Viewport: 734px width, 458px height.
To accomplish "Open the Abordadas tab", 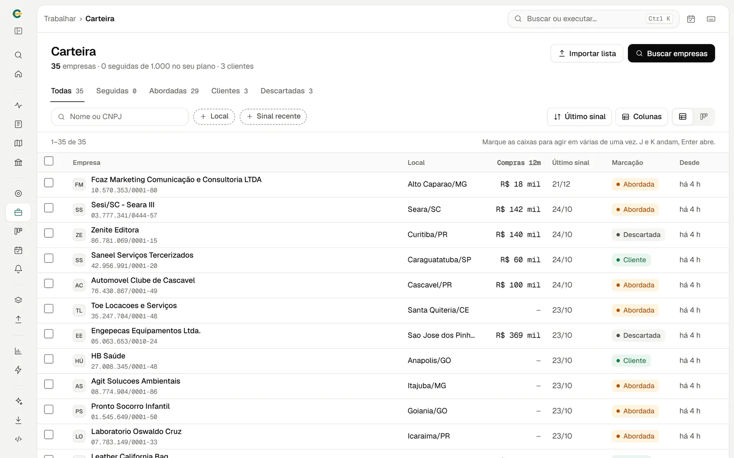I will pos(174,91).
